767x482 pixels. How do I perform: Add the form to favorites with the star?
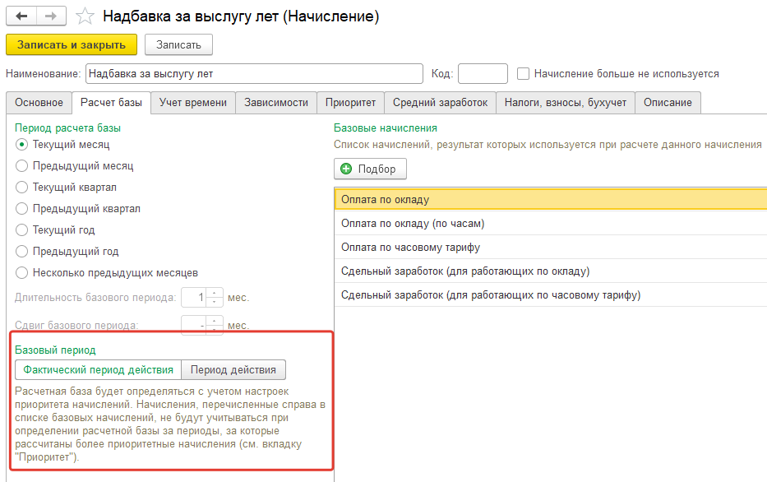tap(84, 16)
